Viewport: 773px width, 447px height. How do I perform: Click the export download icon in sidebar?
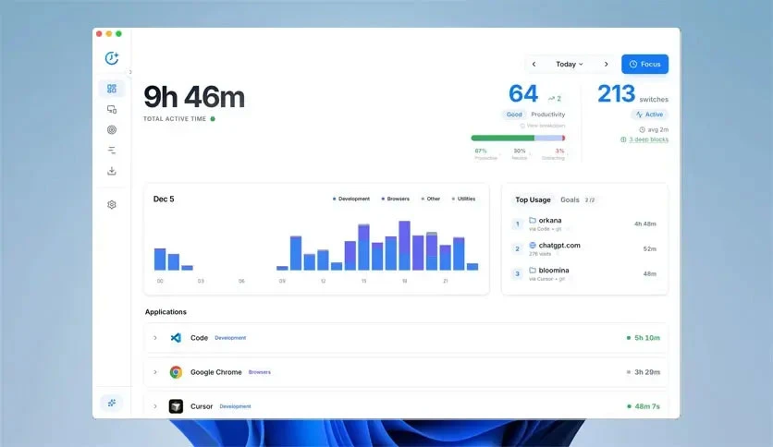(112, 171)
